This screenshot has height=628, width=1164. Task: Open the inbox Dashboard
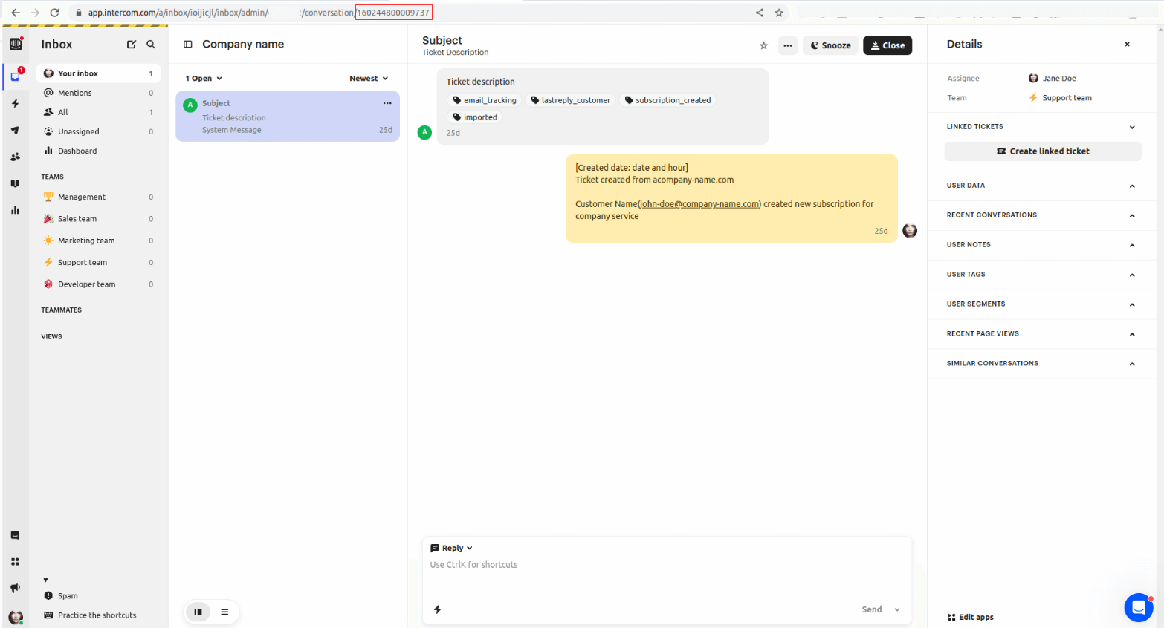point(98,151)
